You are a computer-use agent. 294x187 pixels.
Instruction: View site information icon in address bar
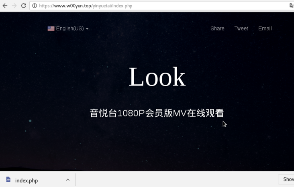coord(35,6)
